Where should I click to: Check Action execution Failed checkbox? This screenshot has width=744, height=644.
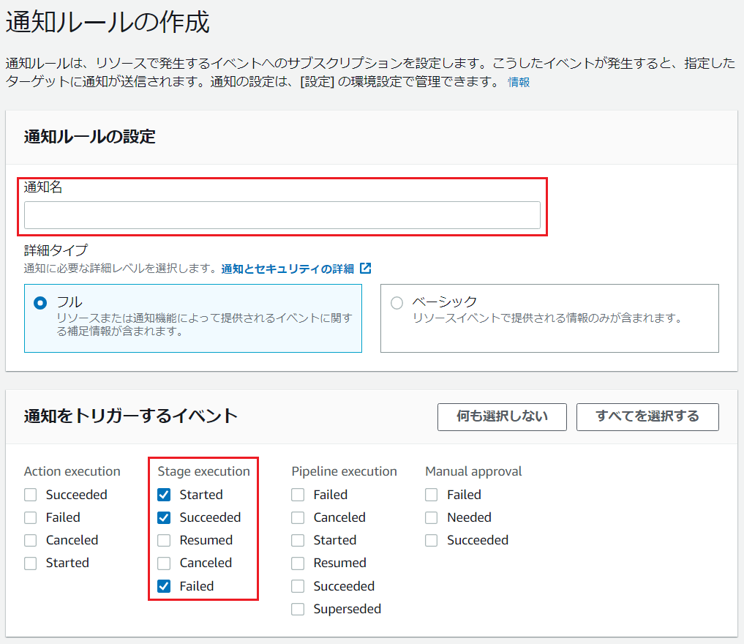pyautogui.click(x=30, y=517)
